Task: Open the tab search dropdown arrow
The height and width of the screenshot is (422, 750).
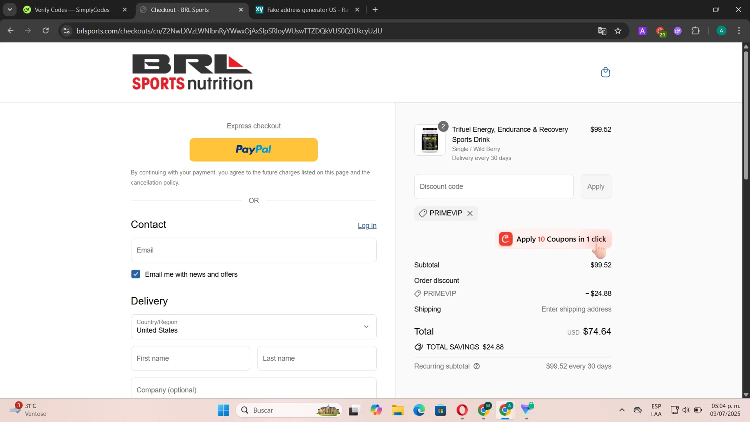Action: coord(10,10)
